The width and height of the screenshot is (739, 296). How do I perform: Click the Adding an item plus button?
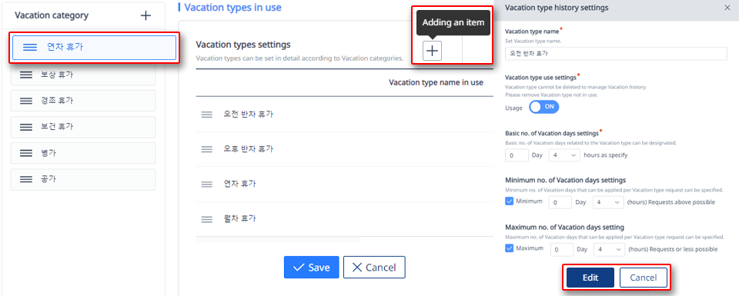[432, 50]
